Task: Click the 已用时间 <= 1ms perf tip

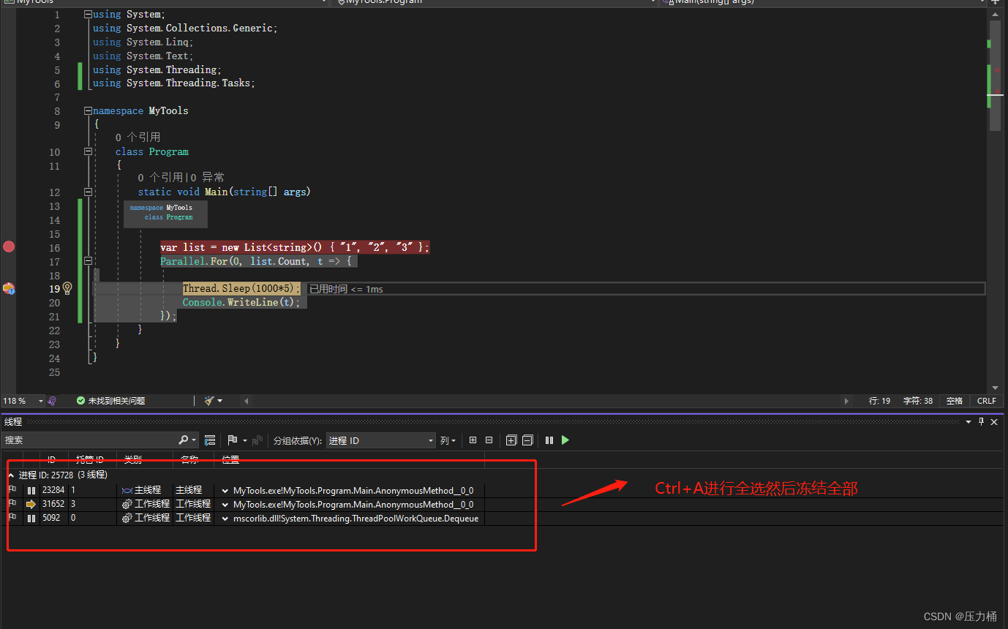Action: click(x=346, y=289)
